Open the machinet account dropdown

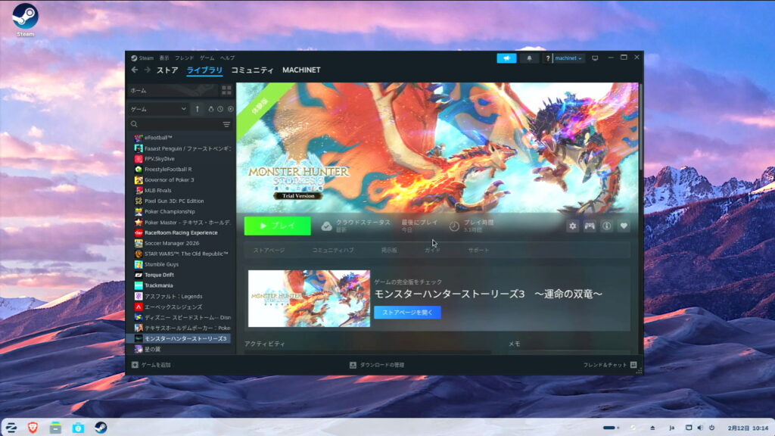pos(568,58)
